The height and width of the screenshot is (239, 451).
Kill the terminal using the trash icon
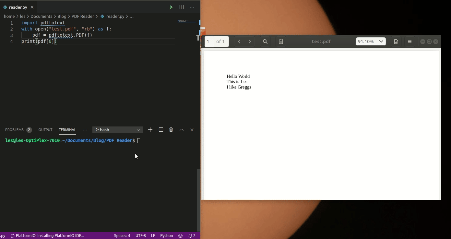coord(171,130)
